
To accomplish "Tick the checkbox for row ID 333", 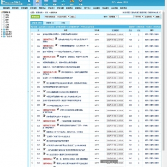I will (x=32, y=52).
